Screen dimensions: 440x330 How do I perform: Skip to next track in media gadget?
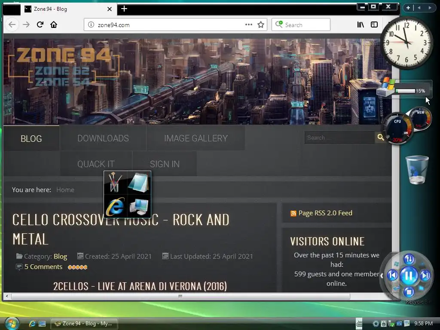coord(425,275)
